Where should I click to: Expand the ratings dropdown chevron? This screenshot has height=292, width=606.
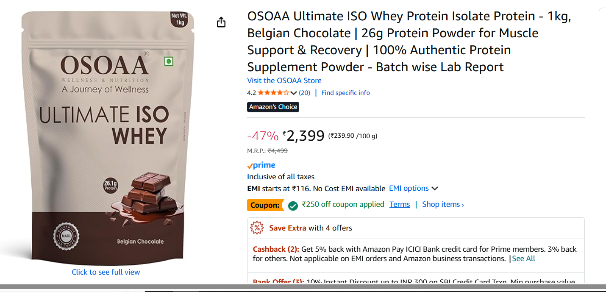(294, 93)
